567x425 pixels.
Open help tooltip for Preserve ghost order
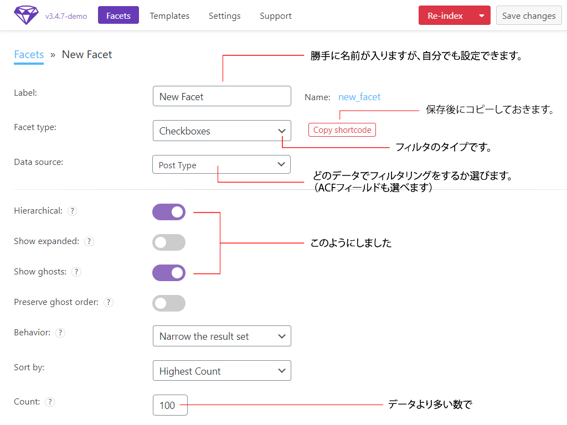pyautogui.click(x=109, y=302)
